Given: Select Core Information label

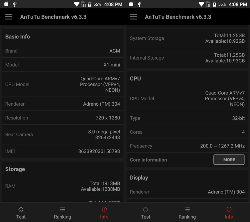Looking at the screenshot, I should [148, 160].
